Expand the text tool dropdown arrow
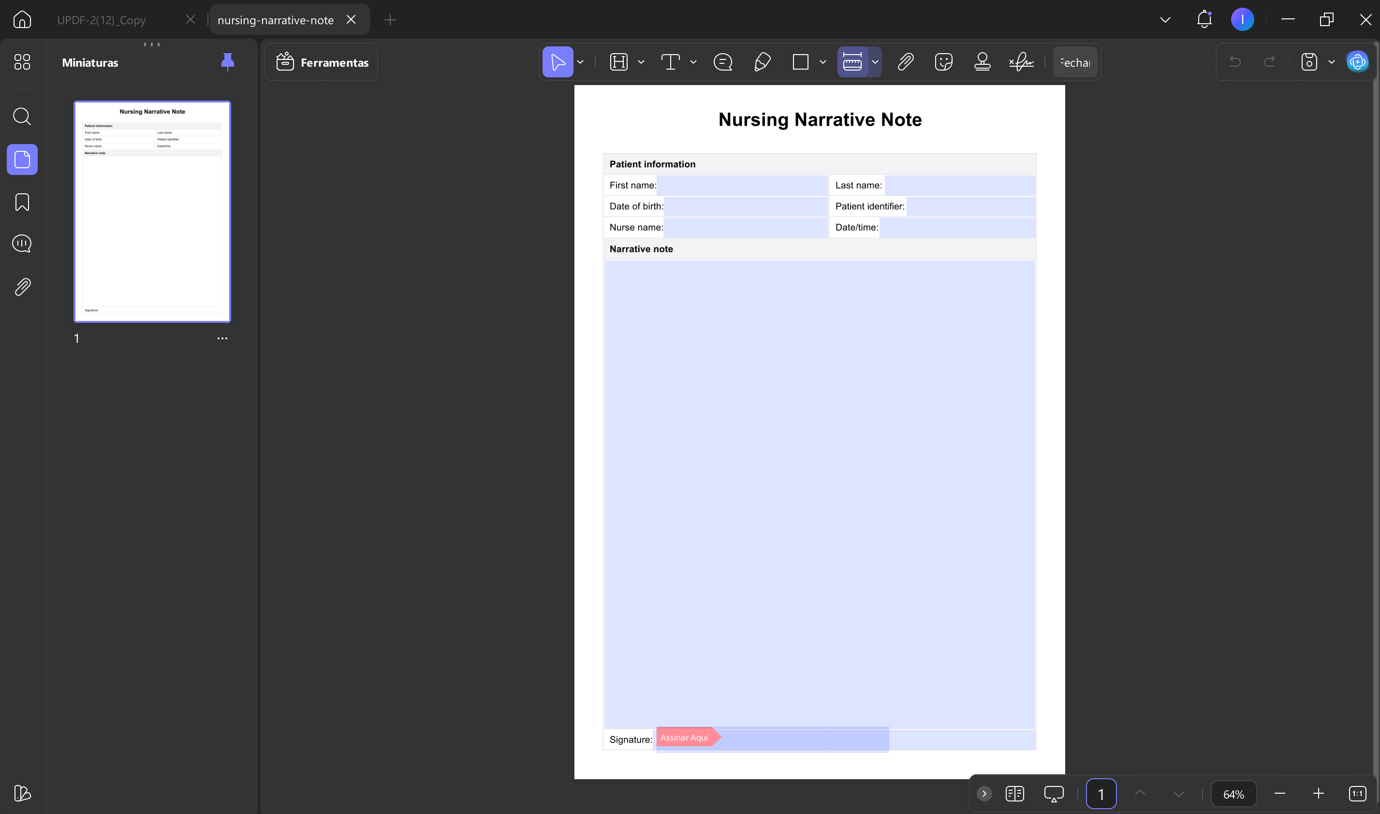Viewport: 1380px width, 814px height. [x=693, y=62]
